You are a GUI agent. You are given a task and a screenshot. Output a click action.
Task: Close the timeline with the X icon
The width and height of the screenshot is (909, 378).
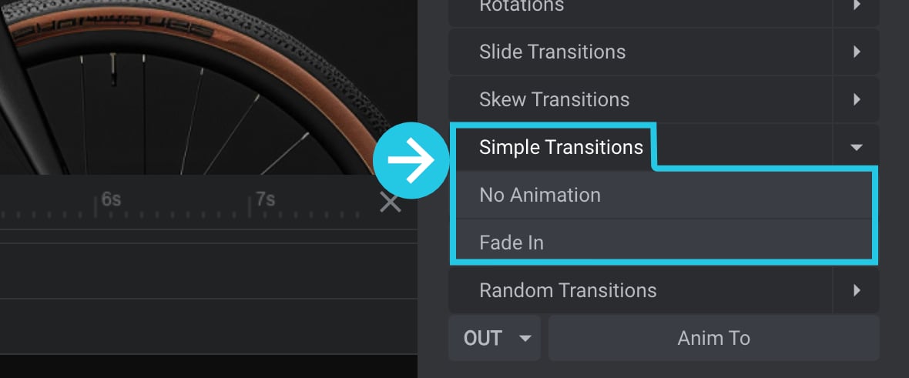click(x=390, y=203)
